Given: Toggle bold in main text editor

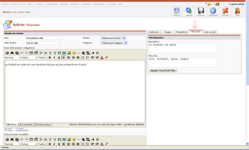Looking at the screenshot, I should pos(50,144).
